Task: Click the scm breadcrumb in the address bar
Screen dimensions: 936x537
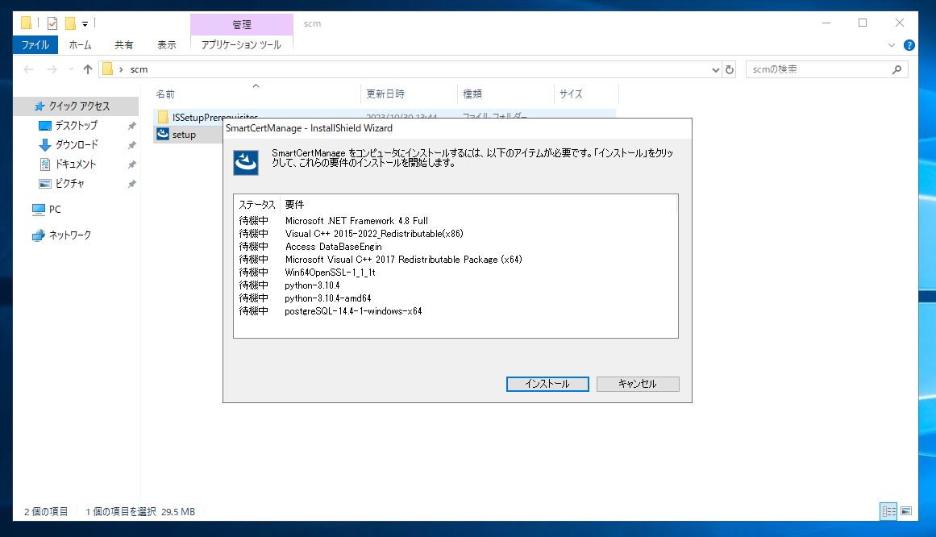Action: tap(139, 69)
